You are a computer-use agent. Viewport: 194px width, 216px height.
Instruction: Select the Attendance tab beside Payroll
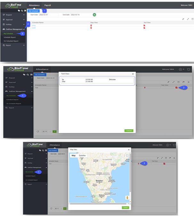coord(34,5)
